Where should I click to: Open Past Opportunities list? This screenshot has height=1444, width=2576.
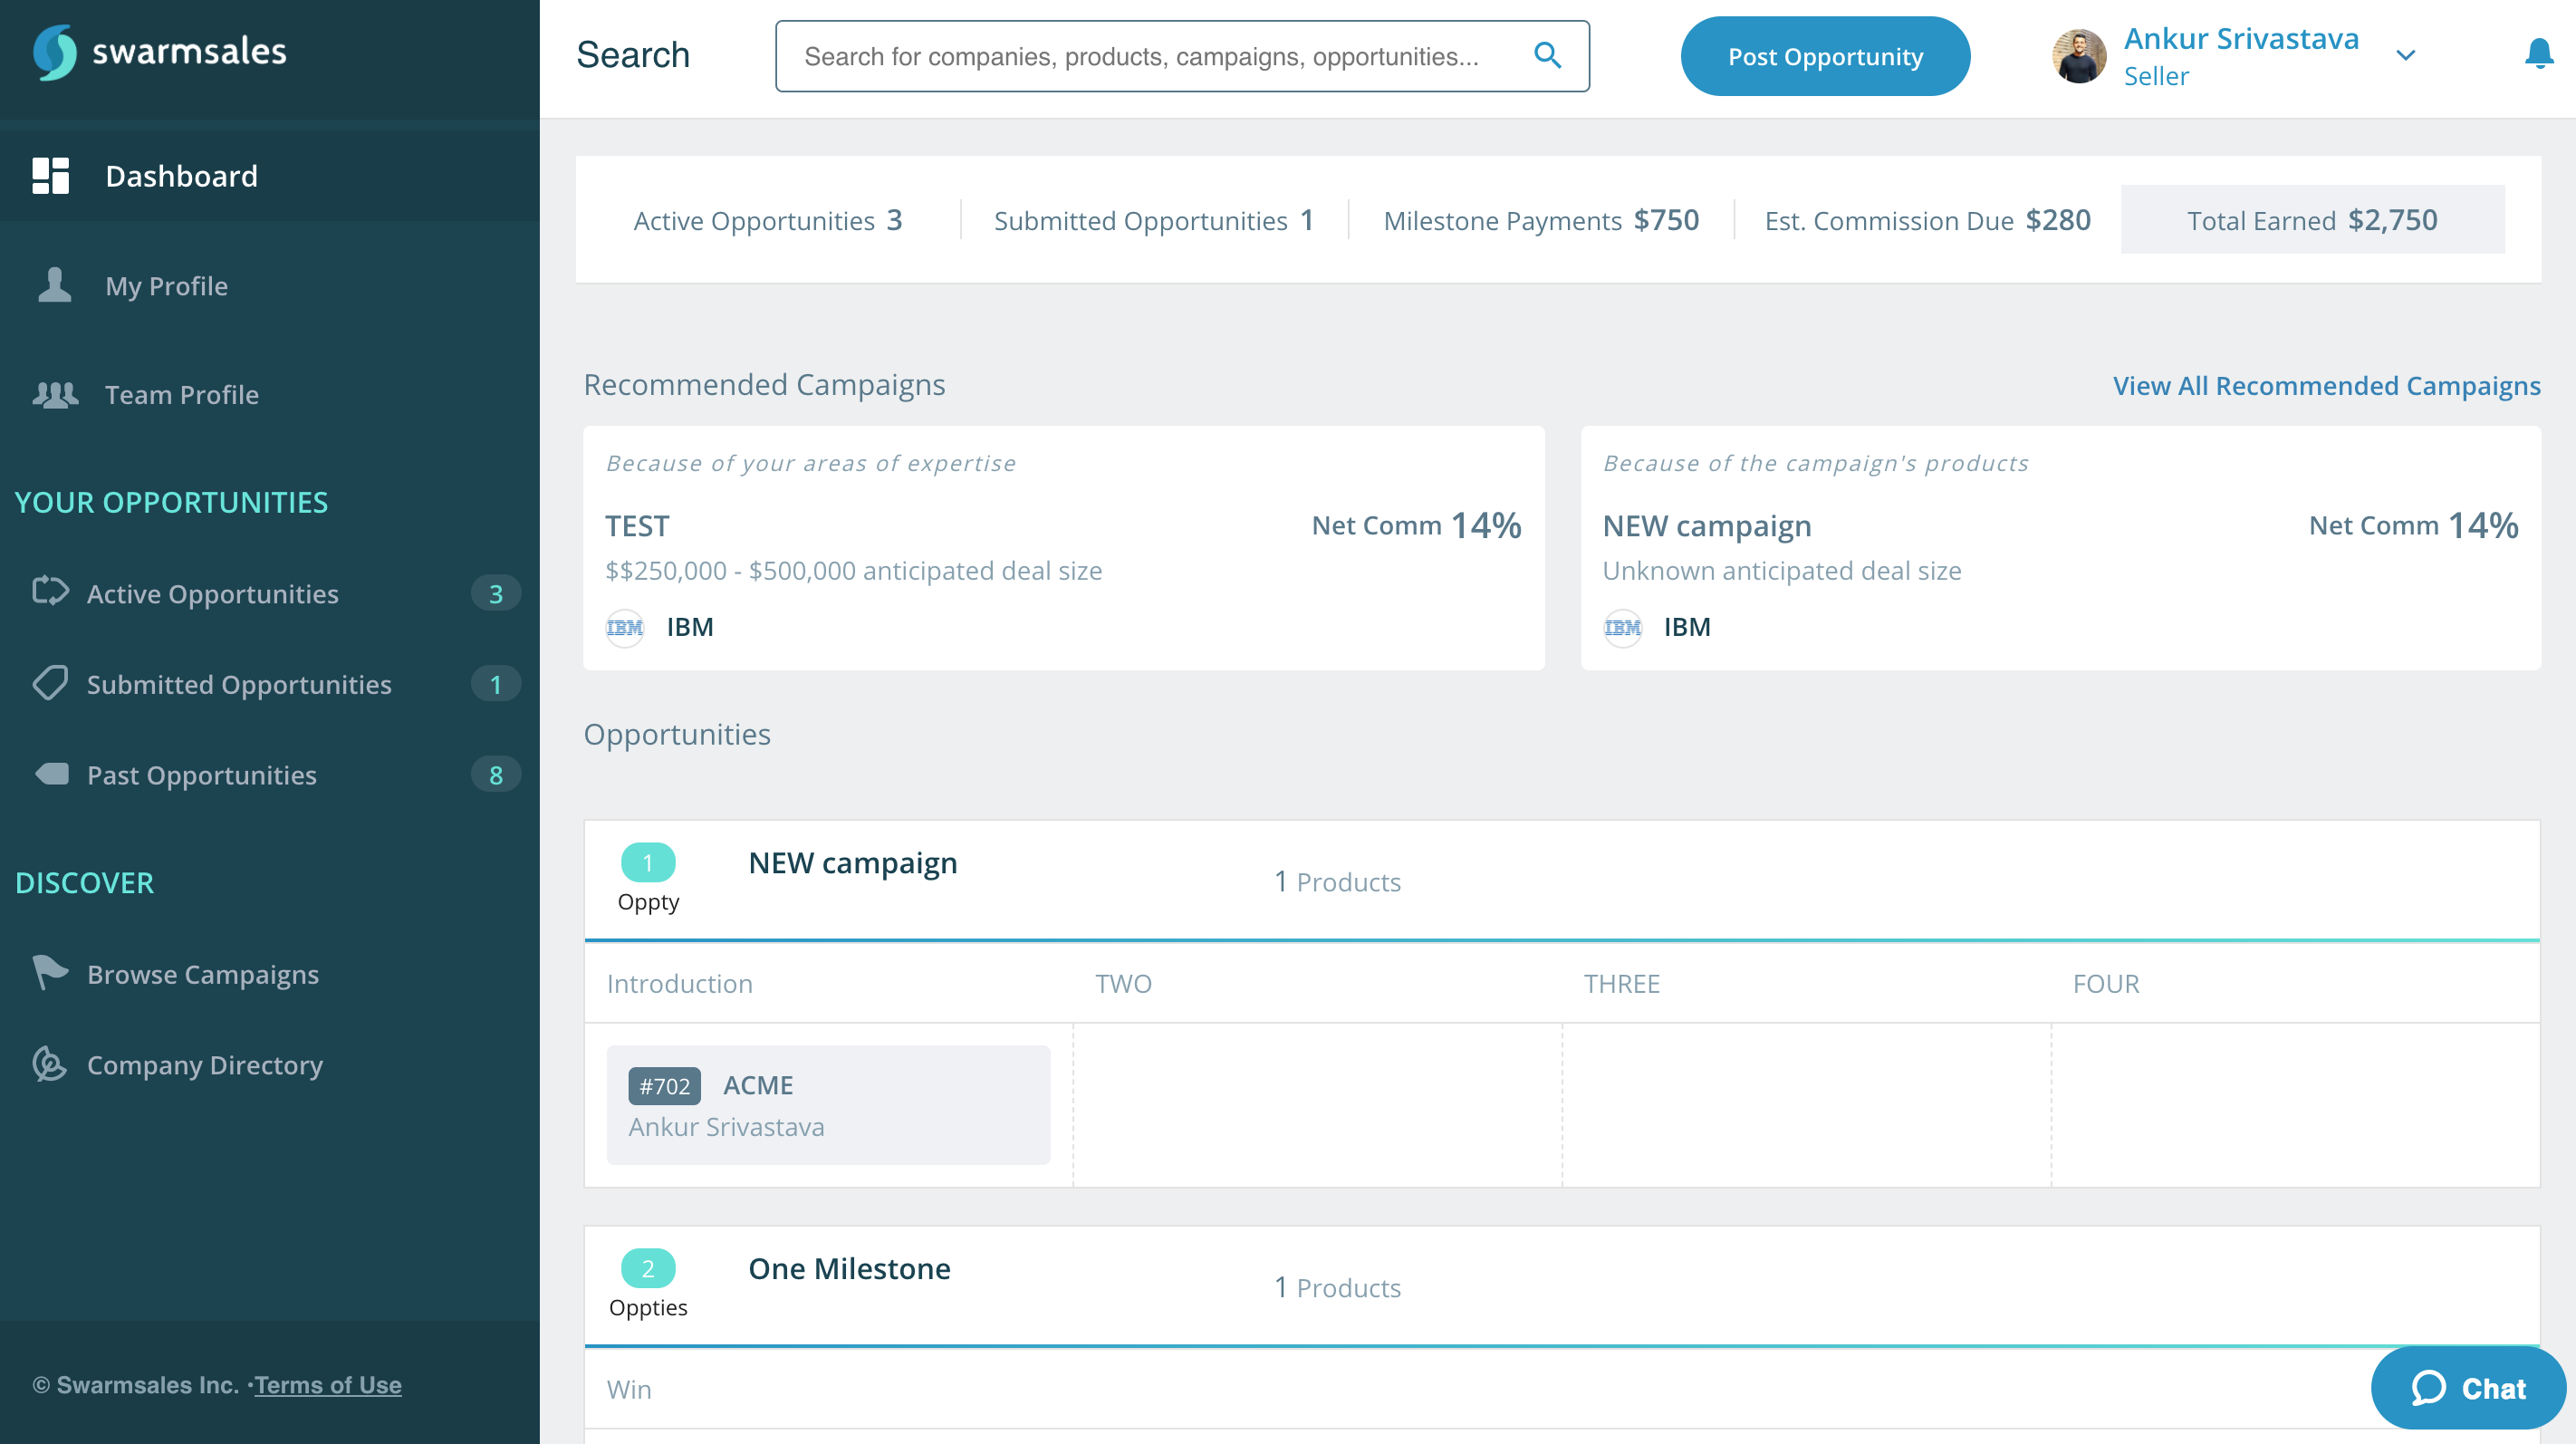coord(201,775)
